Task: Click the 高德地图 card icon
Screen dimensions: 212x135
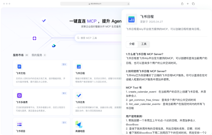Action: 79,124
